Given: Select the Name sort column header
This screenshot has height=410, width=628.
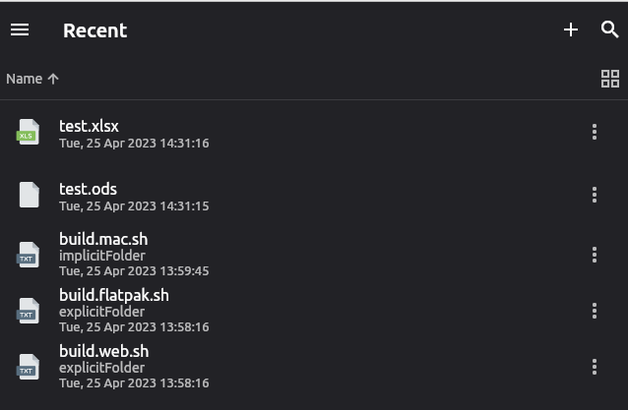Looking at the screenshot, I should coord(24,79).
